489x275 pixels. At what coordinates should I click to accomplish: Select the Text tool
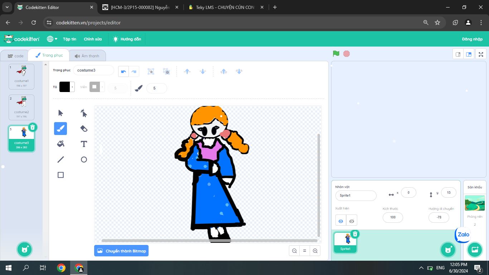click(84, 144)
